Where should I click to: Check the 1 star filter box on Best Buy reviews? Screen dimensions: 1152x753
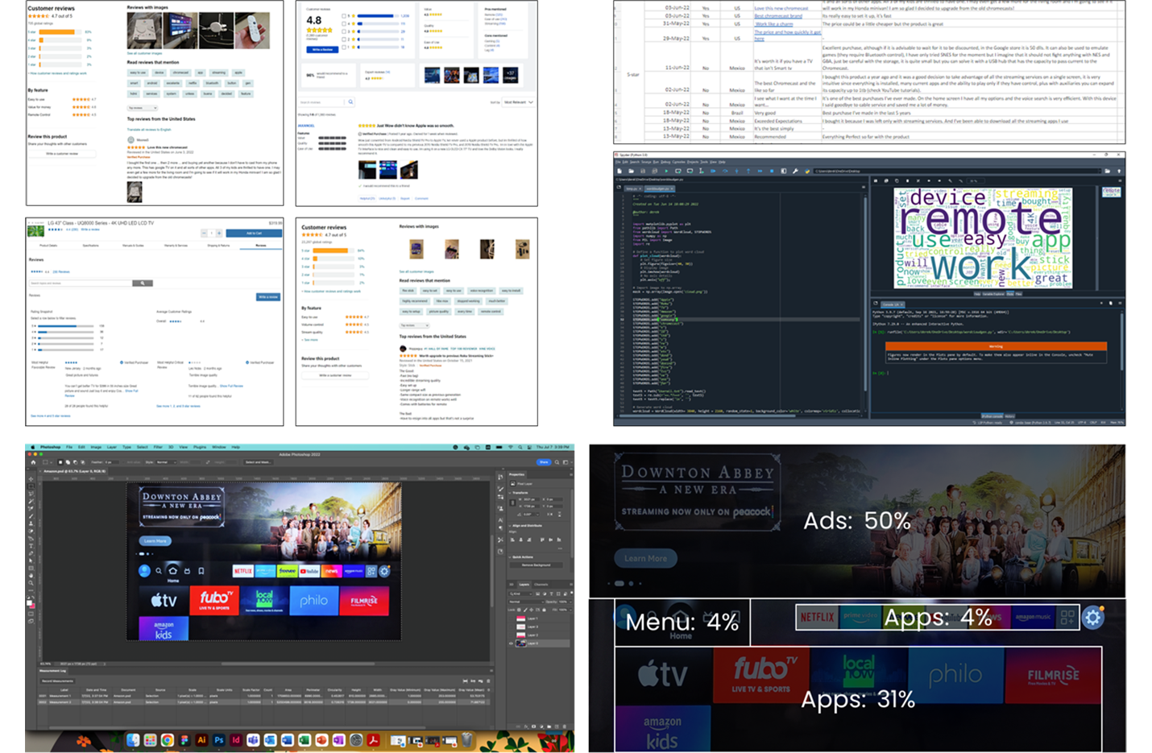pyautogui.click(x=344, y=47)
